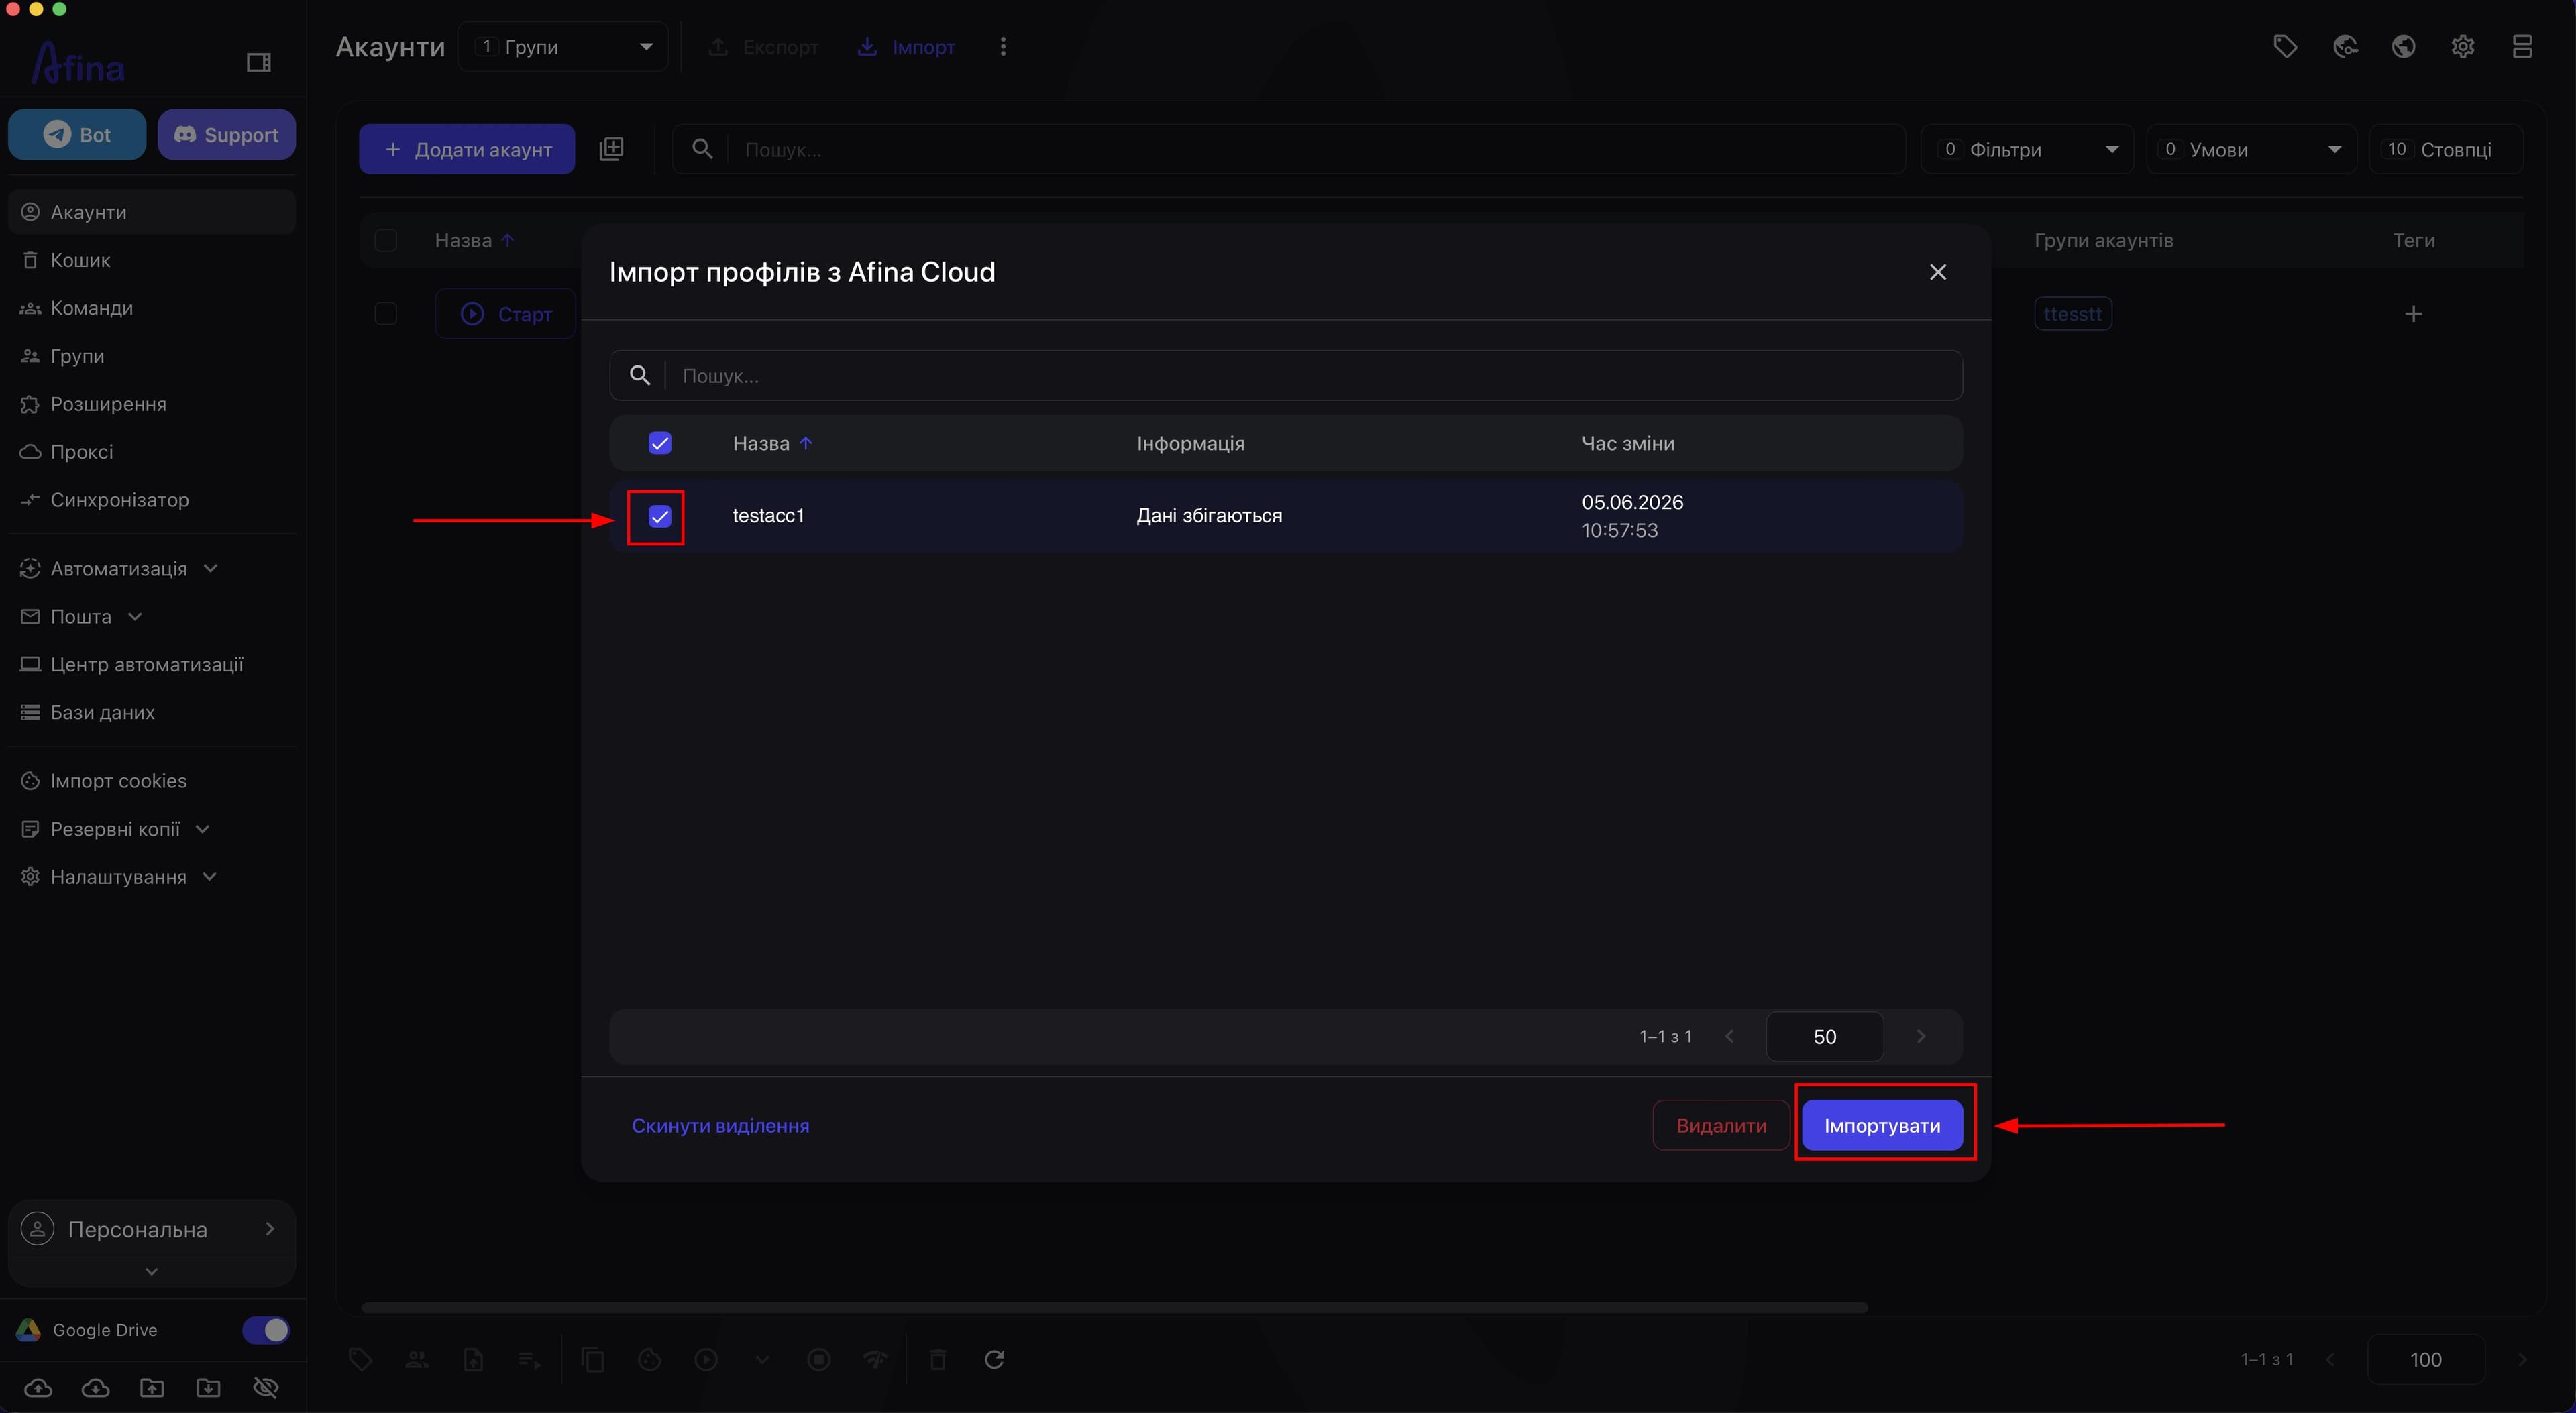
Task: Open the Умови dropdown
Action: coord(2251,149)
